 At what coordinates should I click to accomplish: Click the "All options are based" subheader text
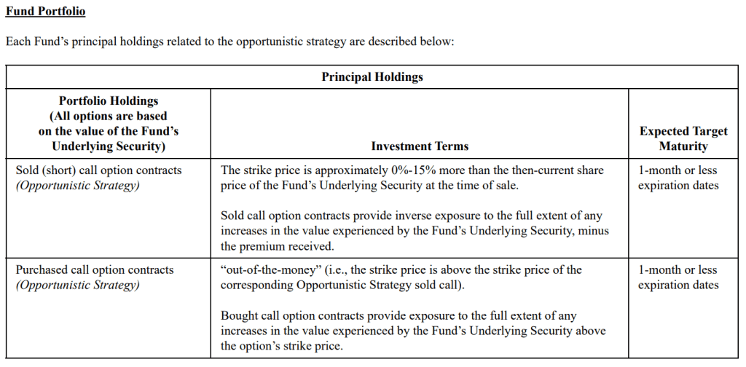109,116
